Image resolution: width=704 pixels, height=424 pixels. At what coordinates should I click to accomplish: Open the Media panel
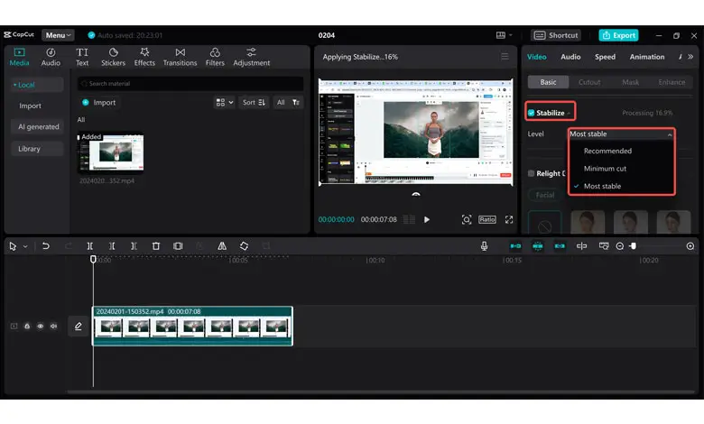[19, 57]
